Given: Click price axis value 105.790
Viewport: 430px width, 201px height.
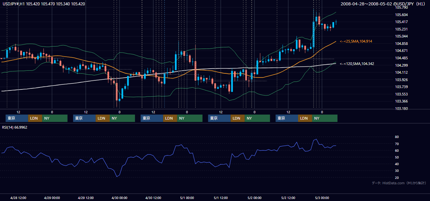Looking at the screenshot, I should pos(401,7).
